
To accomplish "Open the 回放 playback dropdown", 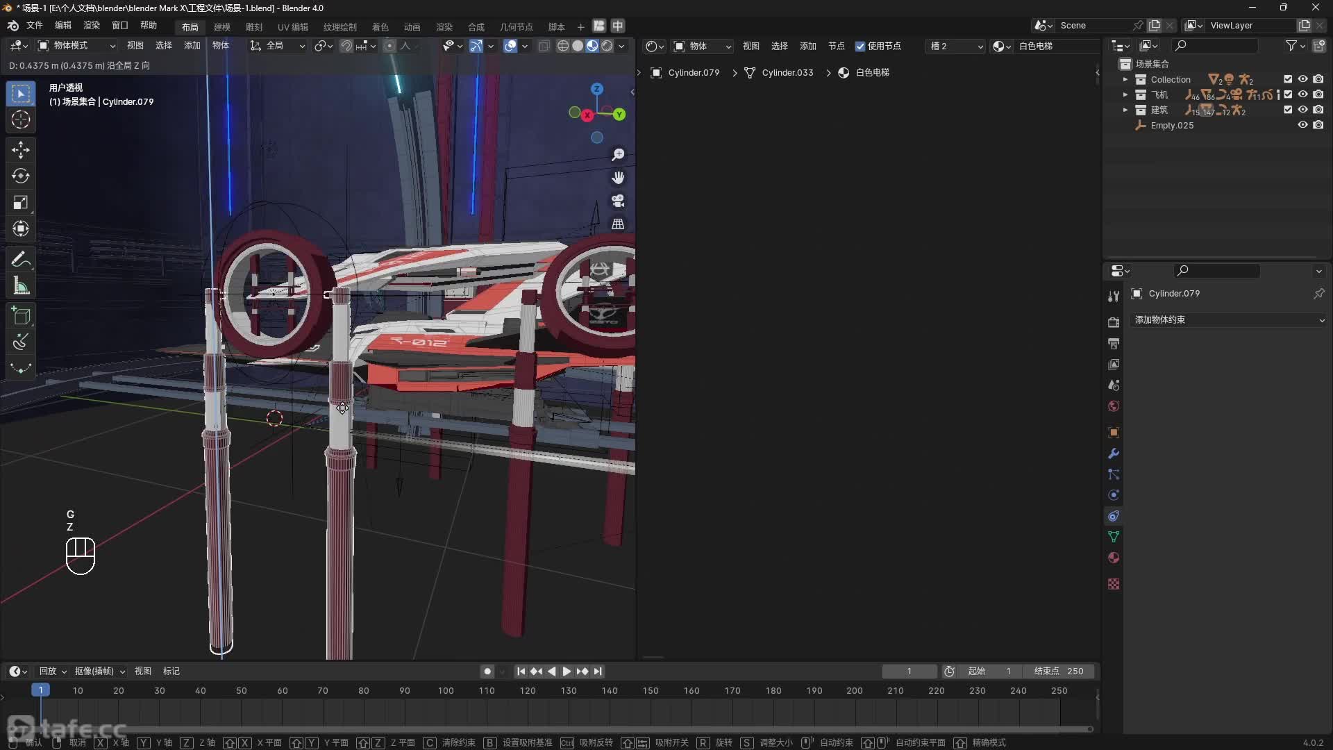I will click(x=53, y=671).
